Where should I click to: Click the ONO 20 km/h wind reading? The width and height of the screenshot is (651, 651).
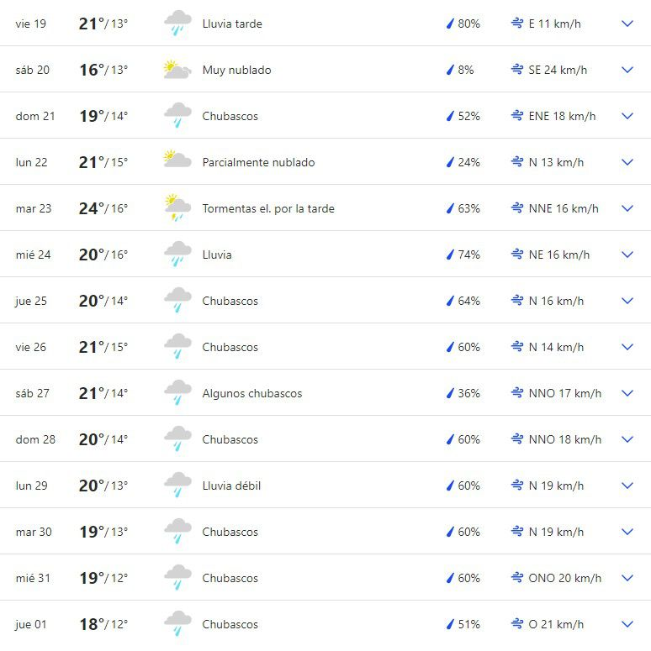coord(565,578)
